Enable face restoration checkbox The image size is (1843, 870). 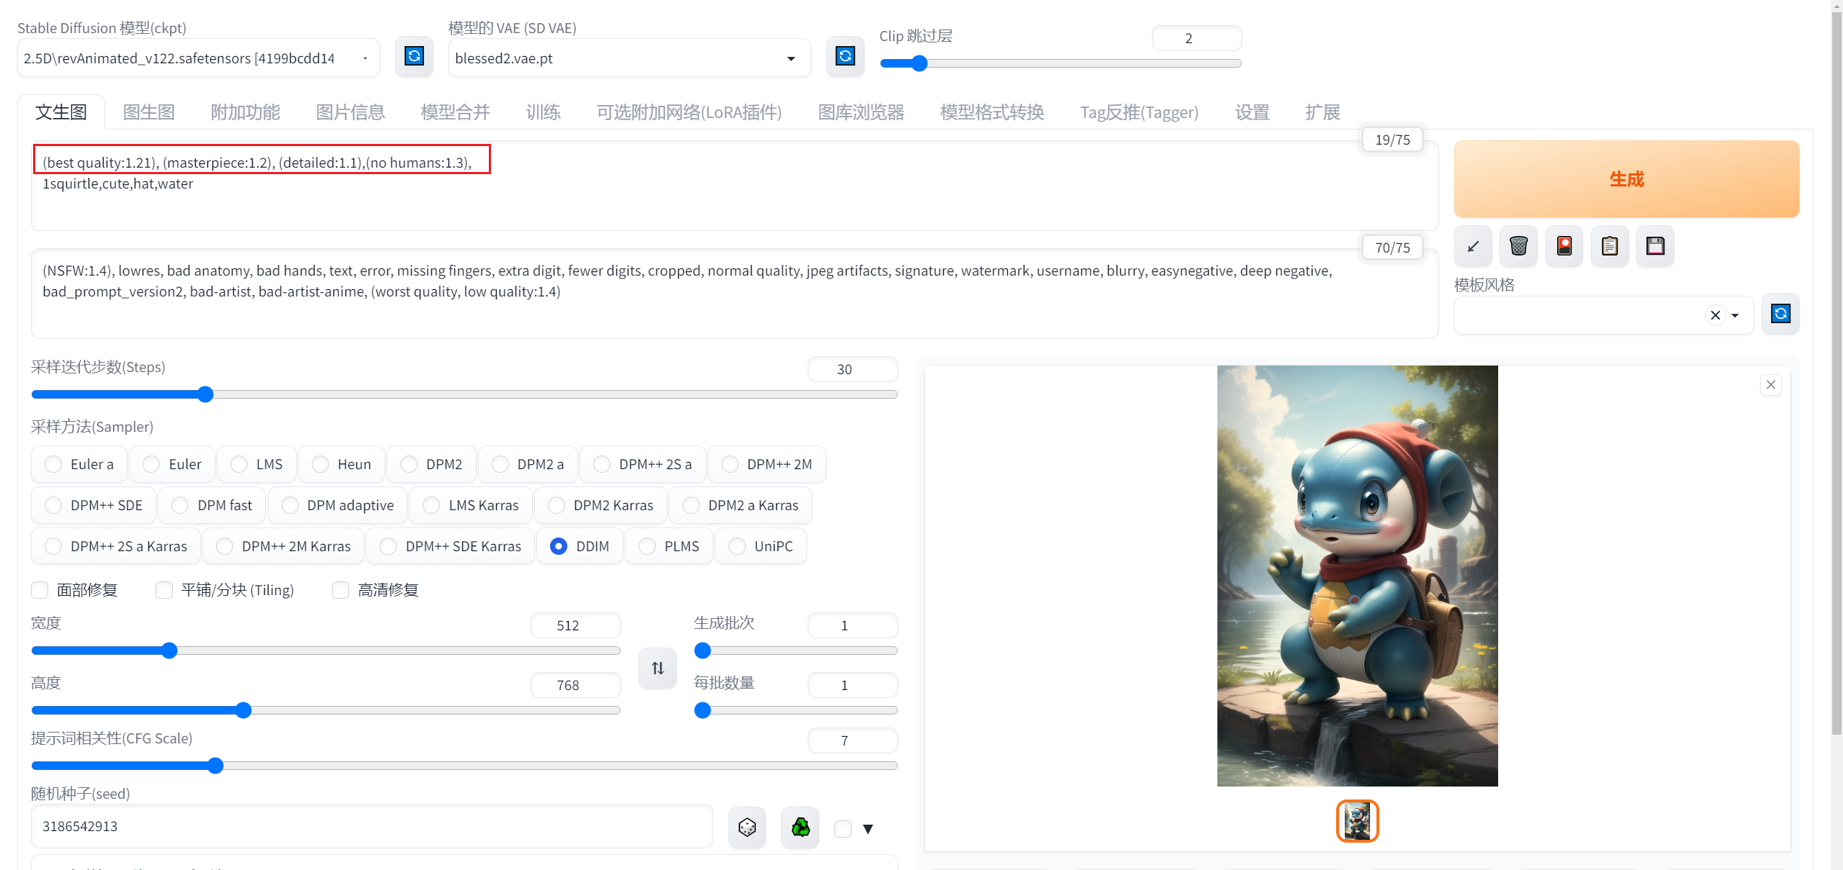[x=40, y=590]
